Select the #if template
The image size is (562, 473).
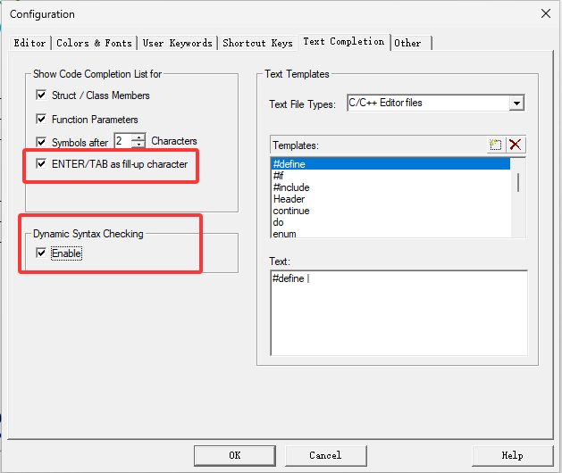(390, 176)
